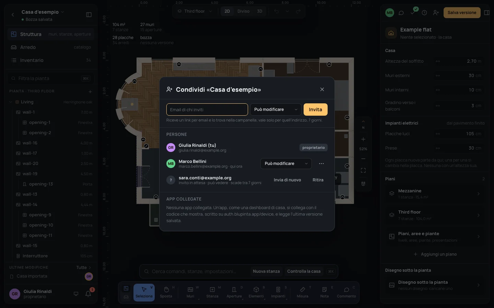Expand the Mezzanine floor entry
The image size is (494, 308).
pos(434,194)
